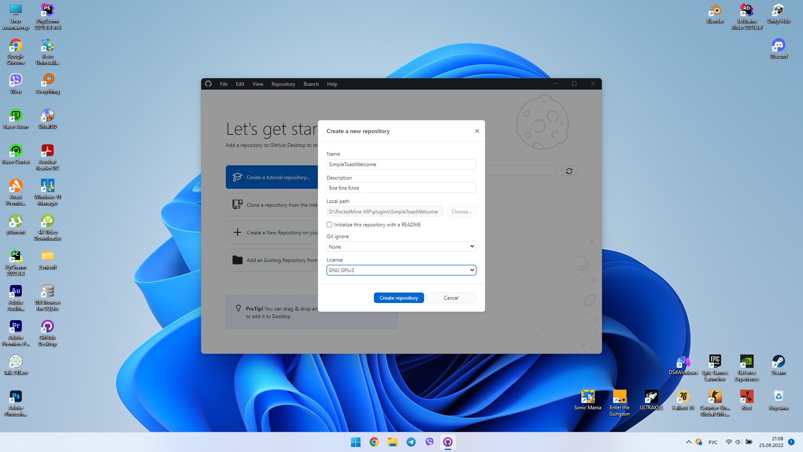
Task: Close the Create a new repository dialog
Action: point(477,131)
